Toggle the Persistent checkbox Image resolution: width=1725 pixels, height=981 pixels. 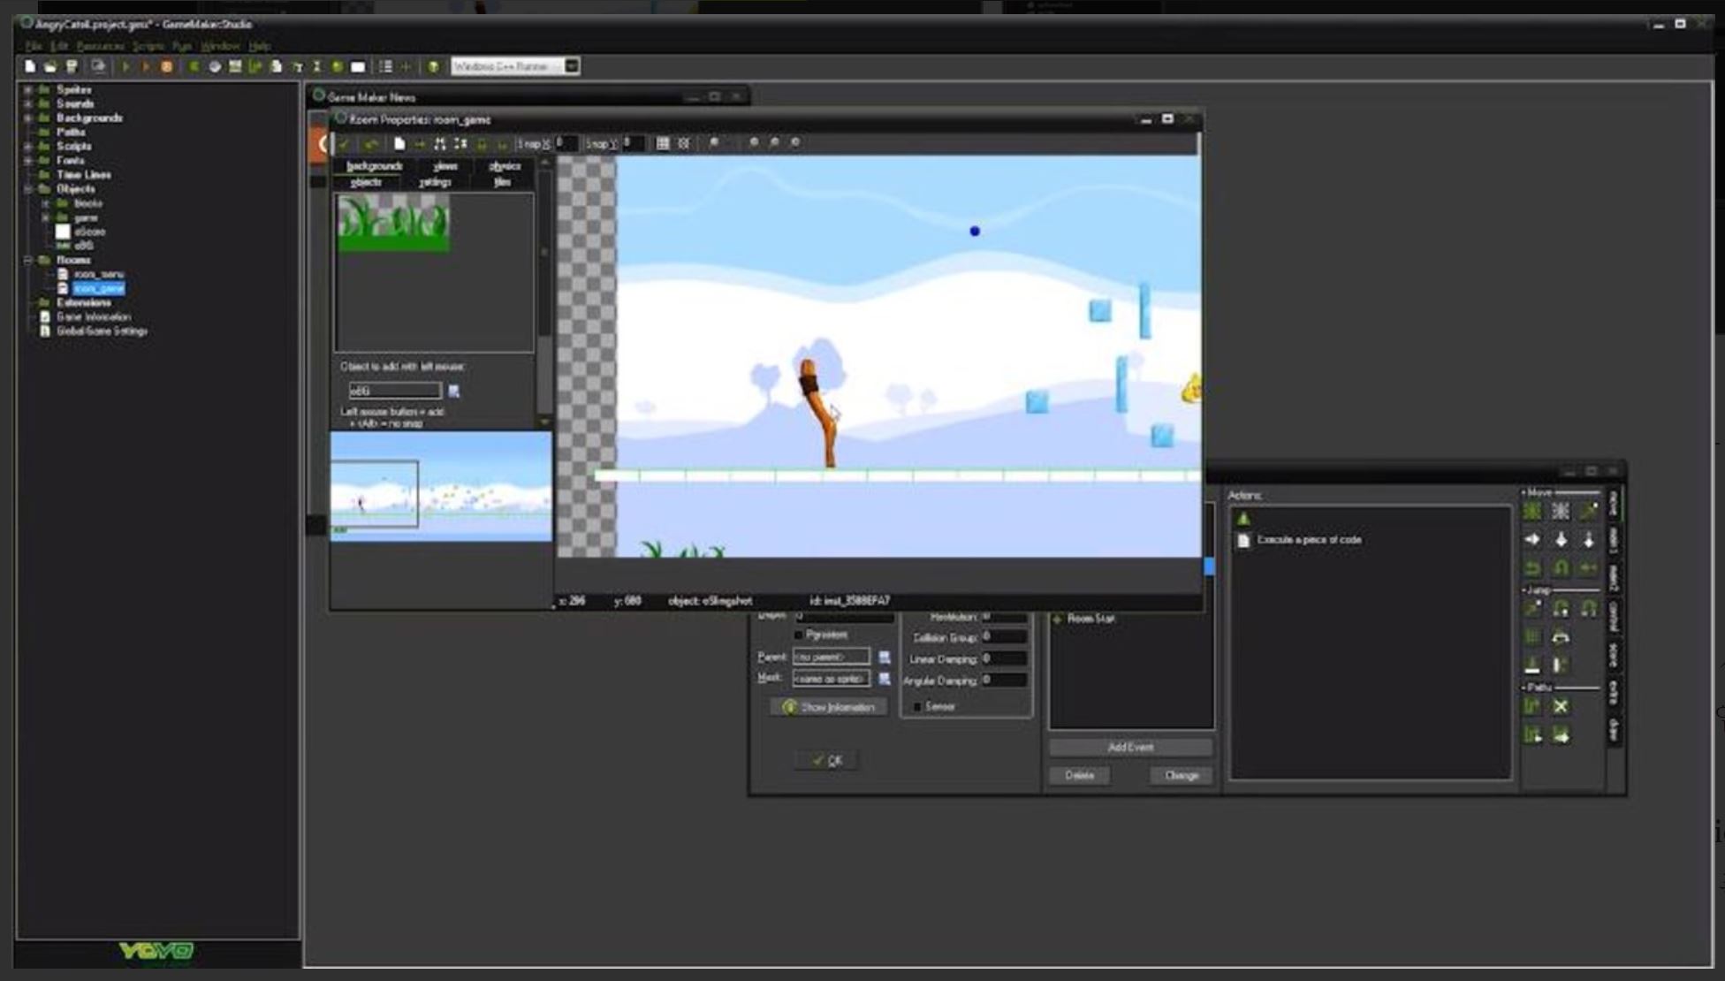click(799, 635)
